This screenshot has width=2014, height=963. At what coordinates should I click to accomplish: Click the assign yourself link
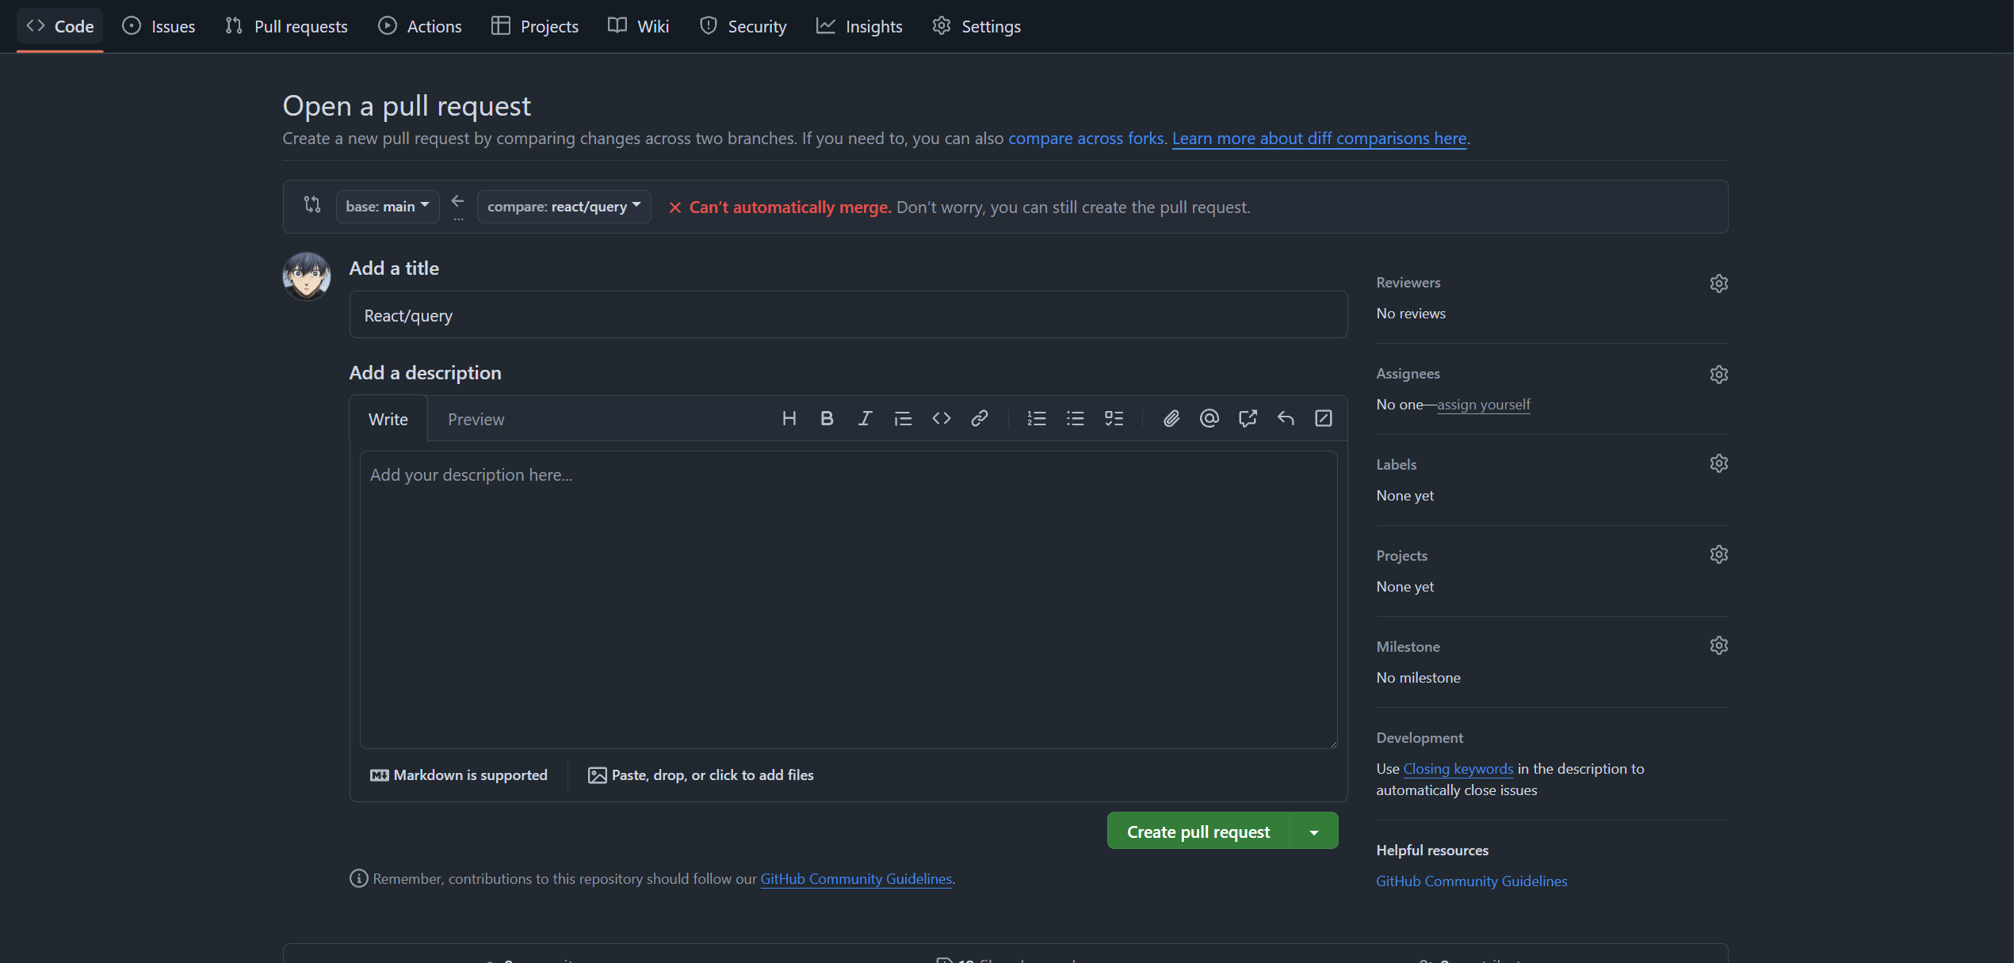click(1484, 405)
